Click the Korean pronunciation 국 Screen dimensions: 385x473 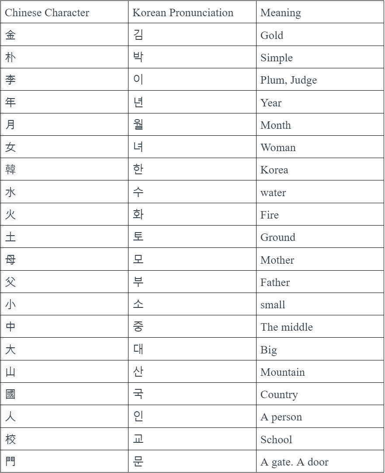pyautogui.click(x=138, y=394)
